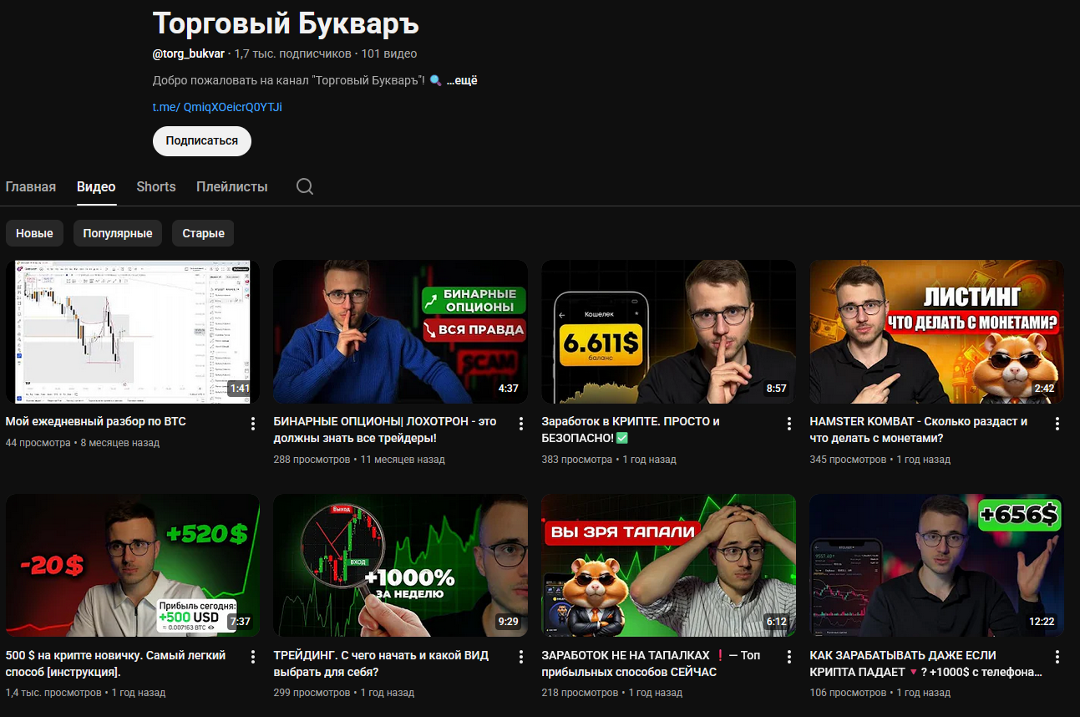Viewport: 1080px width, 717px height.
Task: Open the 'ЛИСТИНГ' Hamster Kombat video thumbnail
Action: (936, 332)
